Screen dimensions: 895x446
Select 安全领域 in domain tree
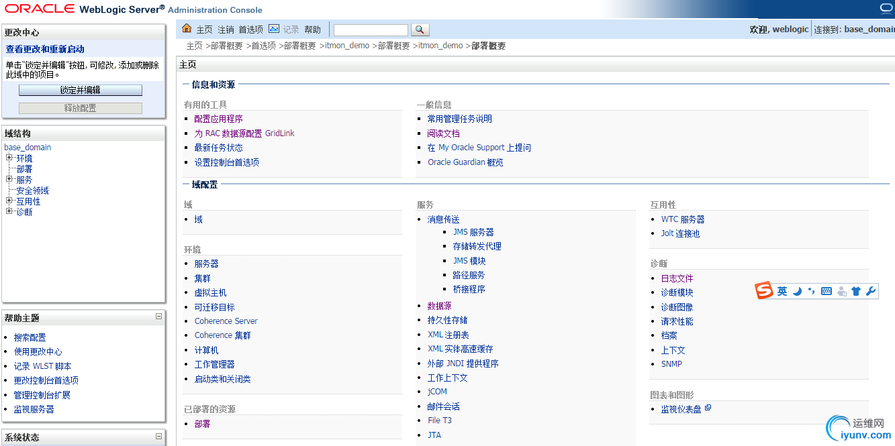click(x=32, y=190)
